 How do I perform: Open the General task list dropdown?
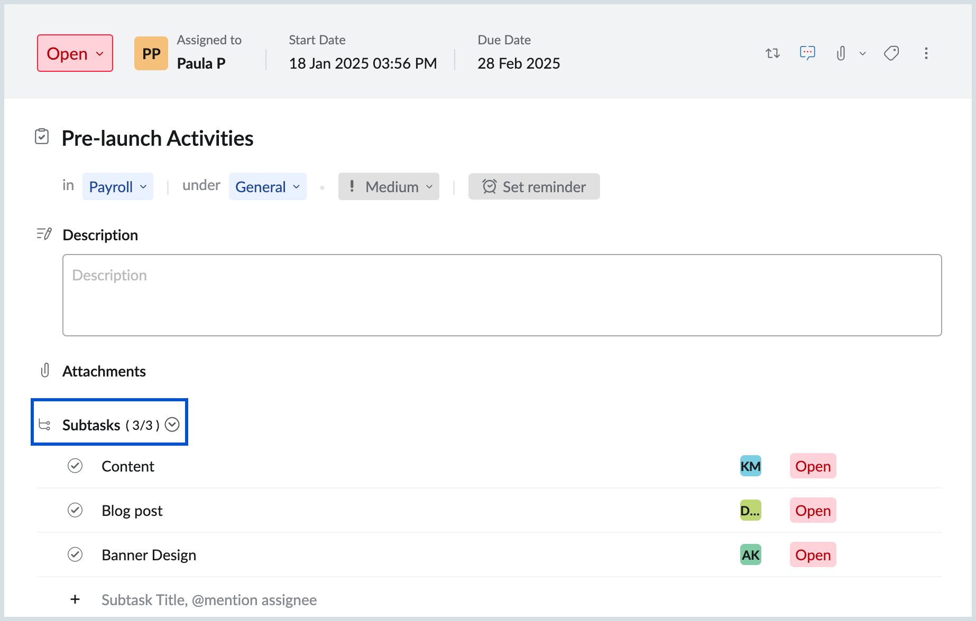268,186
